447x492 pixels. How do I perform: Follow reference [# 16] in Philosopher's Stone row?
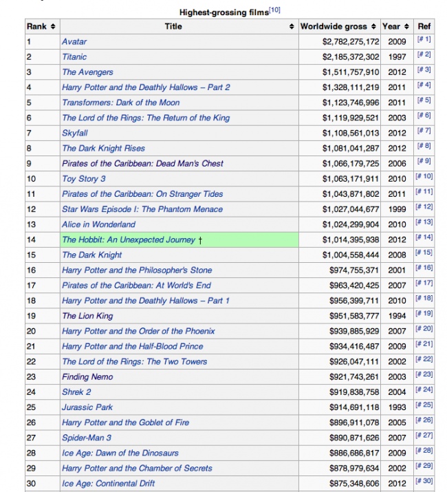tap(424, 268)
